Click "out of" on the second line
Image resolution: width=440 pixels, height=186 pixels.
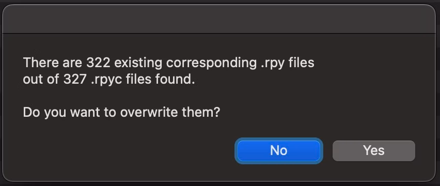point(41,80)
